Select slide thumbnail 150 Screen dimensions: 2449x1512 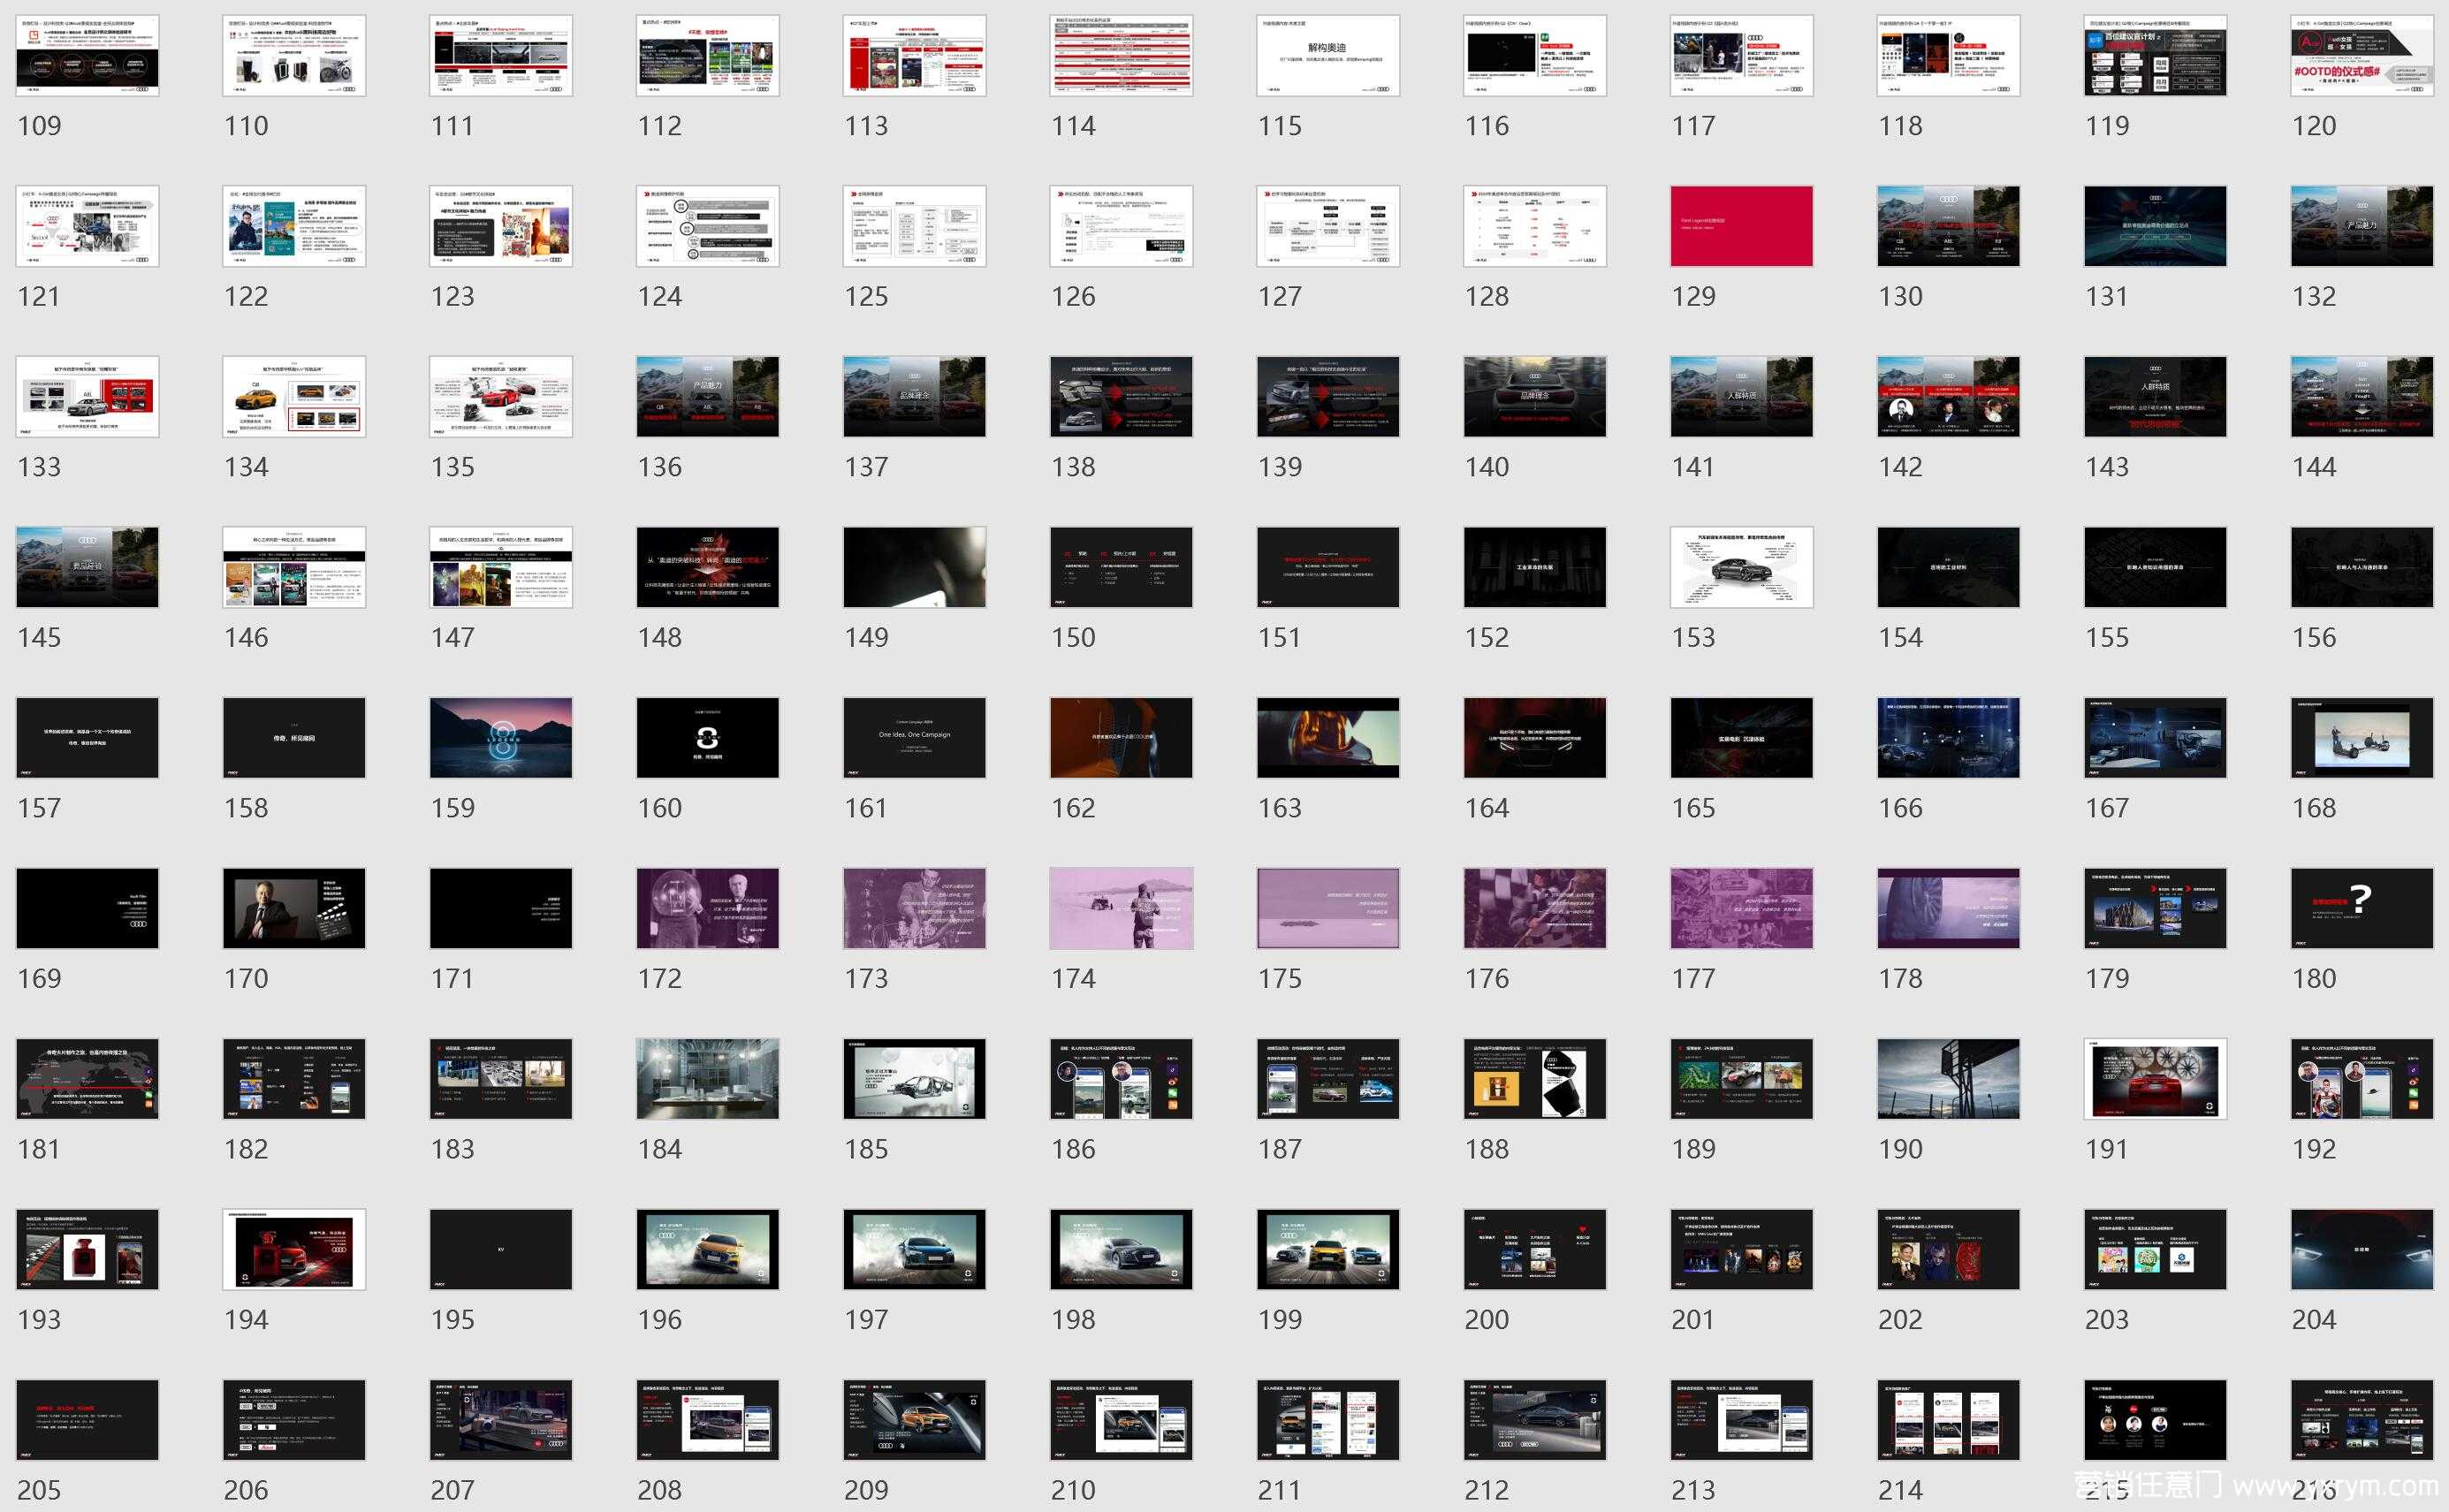pyautogui.click(x=1121, y=567)
